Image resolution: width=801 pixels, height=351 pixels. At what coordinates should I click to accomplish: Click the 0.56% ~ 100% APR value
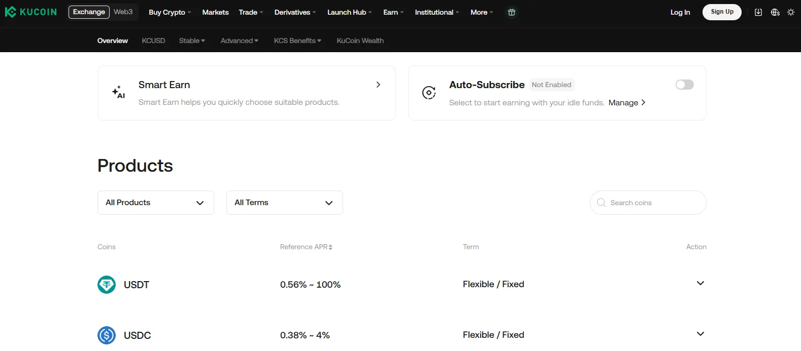click(x=310, y=285)
